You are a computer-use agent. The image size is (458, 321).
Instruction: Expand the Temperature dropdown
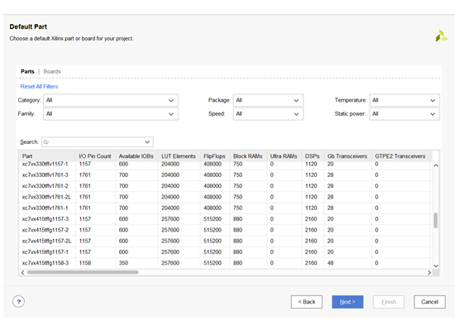[404, 100]
